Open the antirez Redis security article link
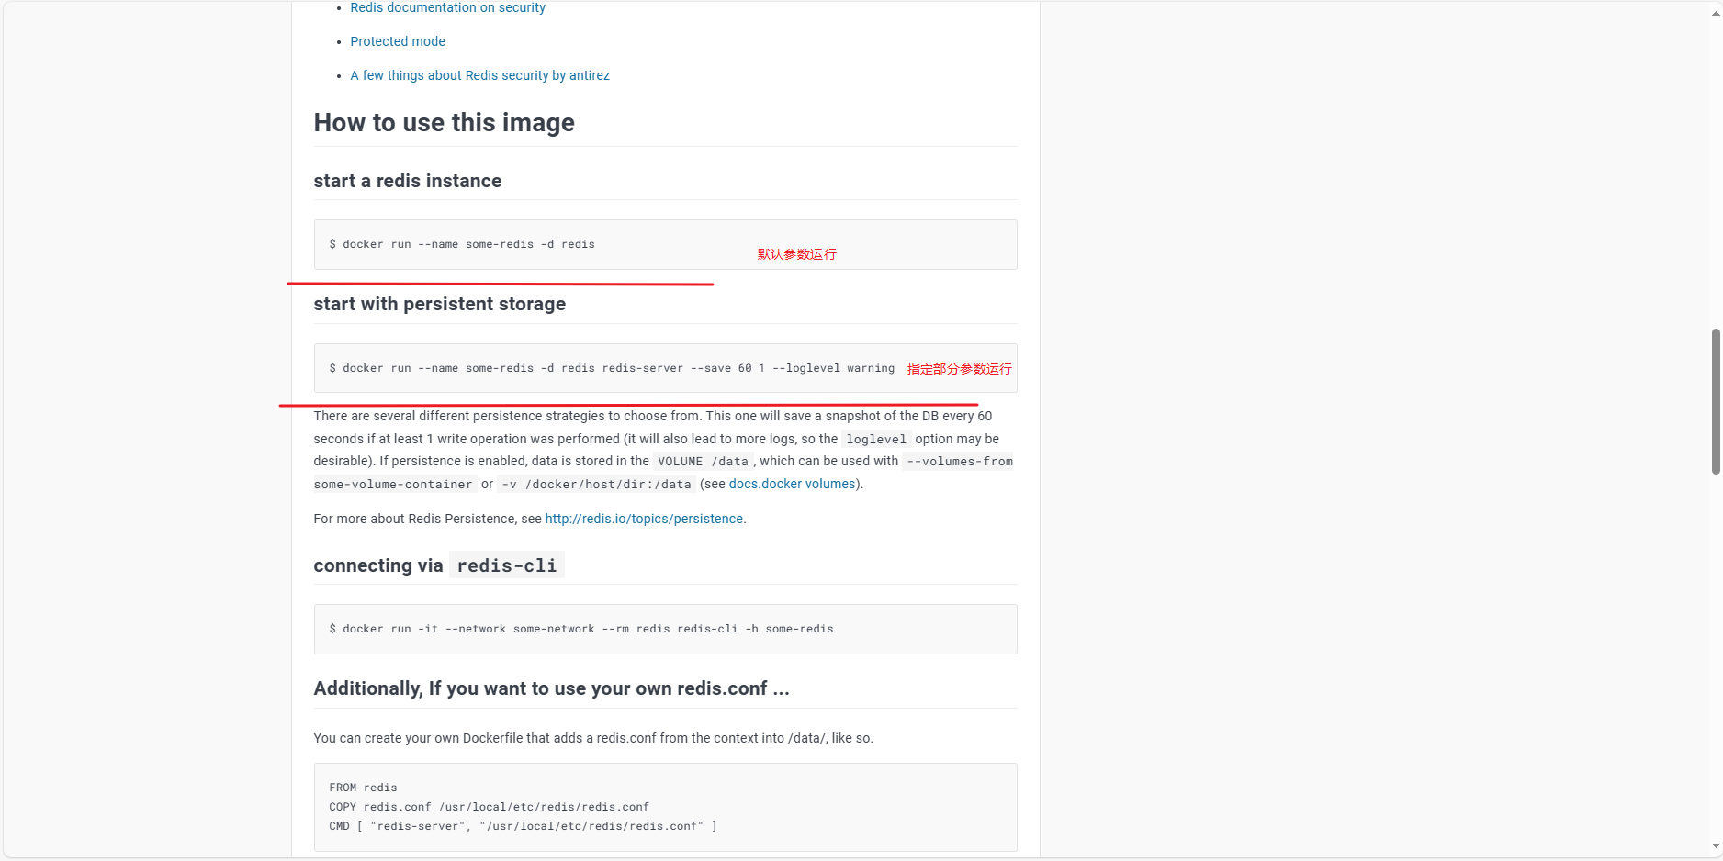 tap(479, 75)
